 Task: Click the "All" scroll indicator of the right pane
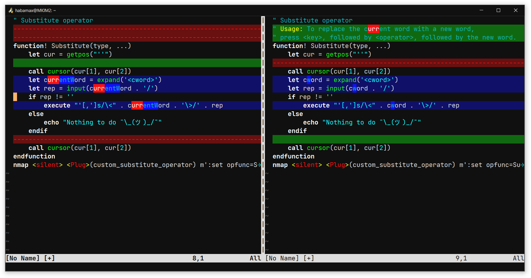point(518,258)
